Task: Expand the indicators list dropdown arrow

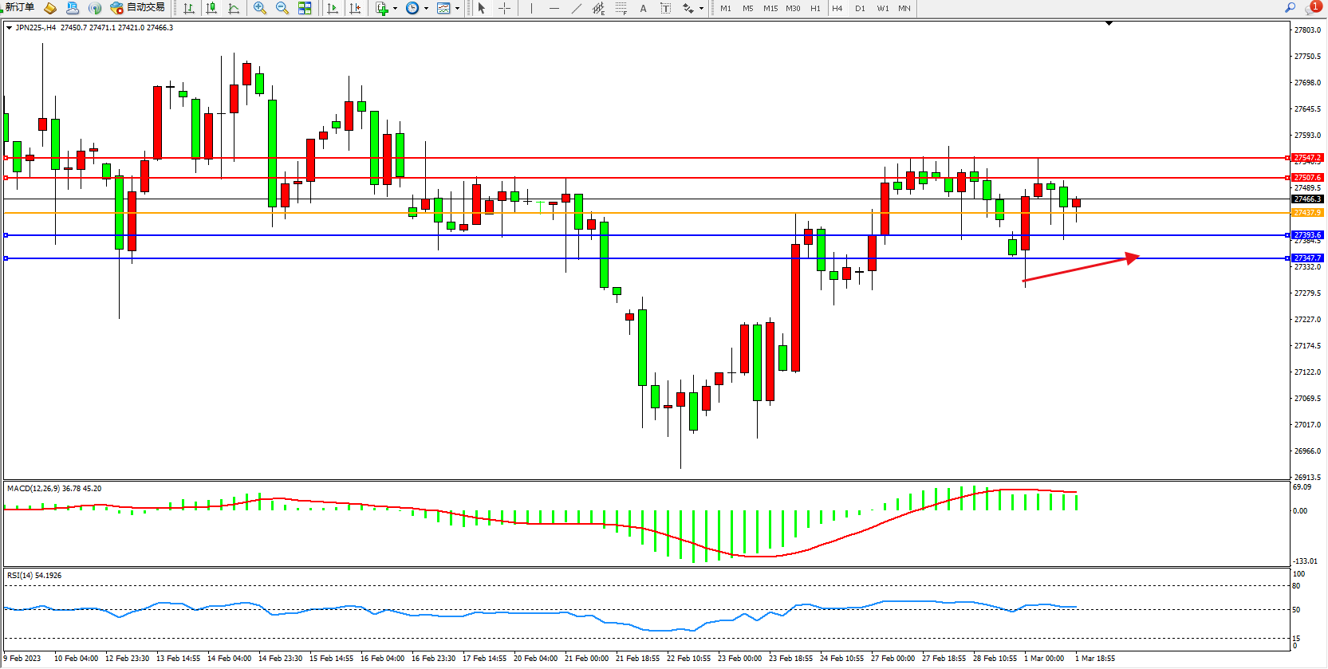Action: point(395,9)
